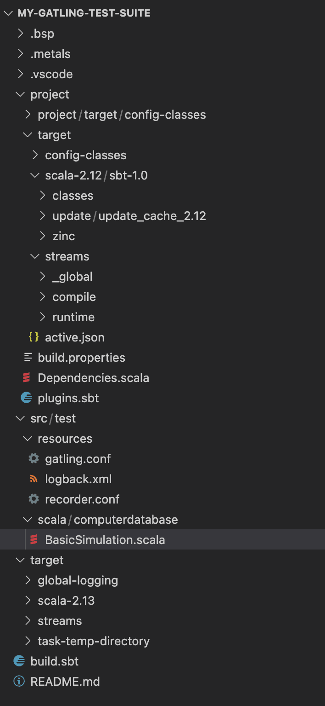This screenshot has width=325, height=706.
Task: Click the Scala icon for BasicSimulation.scala
Action: point(34,539)
